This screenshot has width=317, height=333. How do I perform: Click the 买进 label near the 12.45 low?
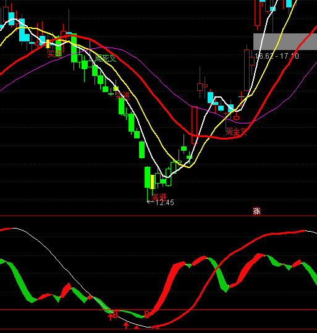[x=159, y=197]
